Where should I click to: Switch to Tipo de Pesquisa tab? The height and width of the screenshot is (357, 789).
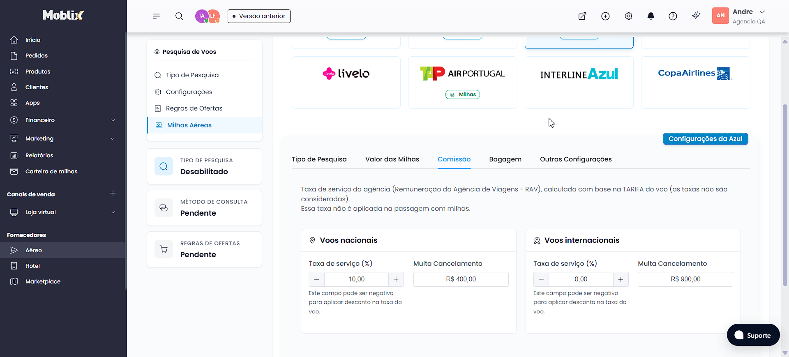pos(319,159)
